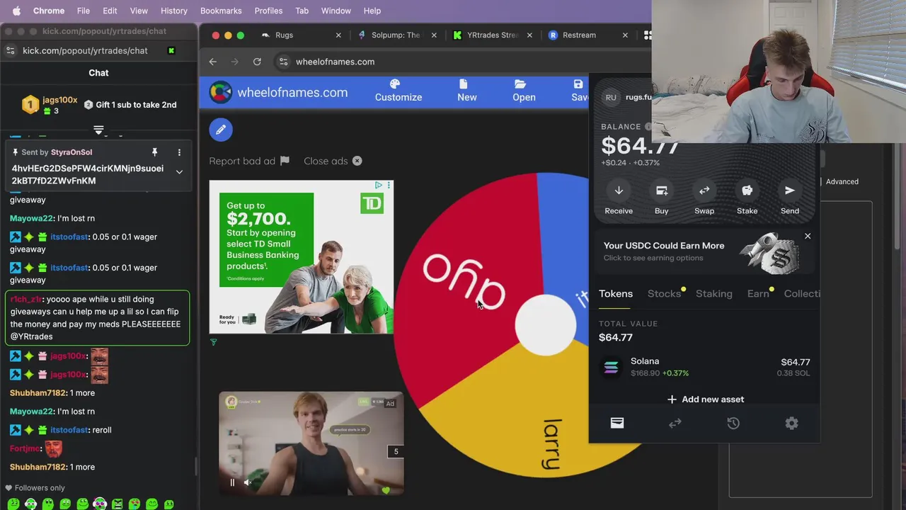Viewport: 906px width, 510px height.
Task: Switch to the YRtrades Stream browser tab
Action: coord(493,35)
